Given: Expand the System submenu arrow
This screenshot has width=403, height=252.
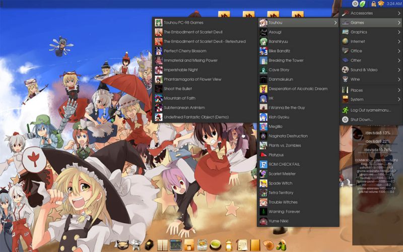Looking at the screenshot, I should (x=399, y=99).
